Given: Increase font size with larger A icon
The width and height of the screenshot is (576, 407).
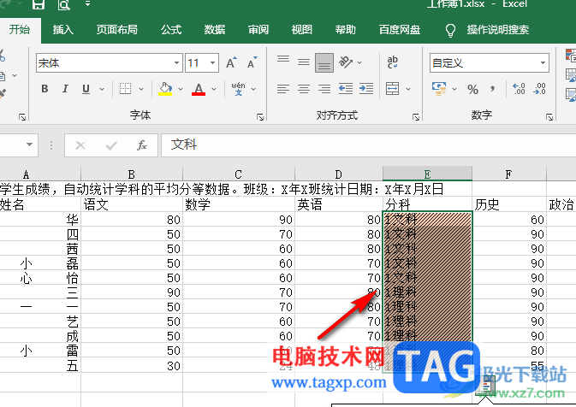Looking at the screenshot, I should point(231,62).
